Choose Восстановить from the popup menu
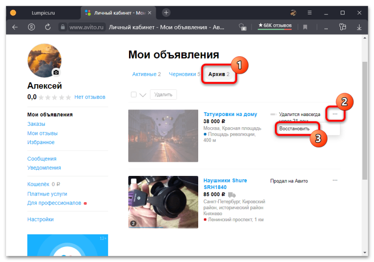Screen dimensions: 374x262 click(x=294, y=129)
